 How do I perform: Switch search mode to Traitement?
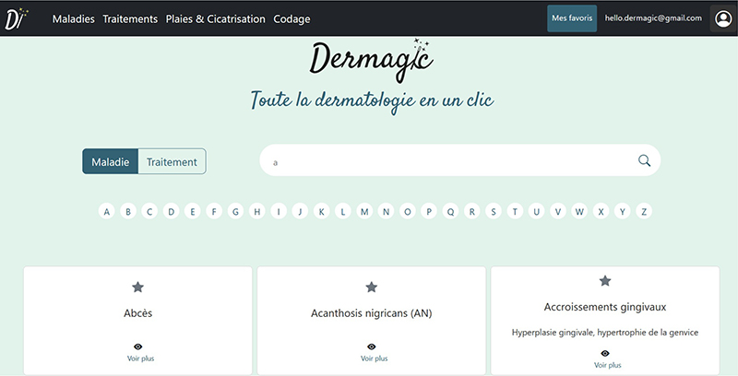[172, 161]
